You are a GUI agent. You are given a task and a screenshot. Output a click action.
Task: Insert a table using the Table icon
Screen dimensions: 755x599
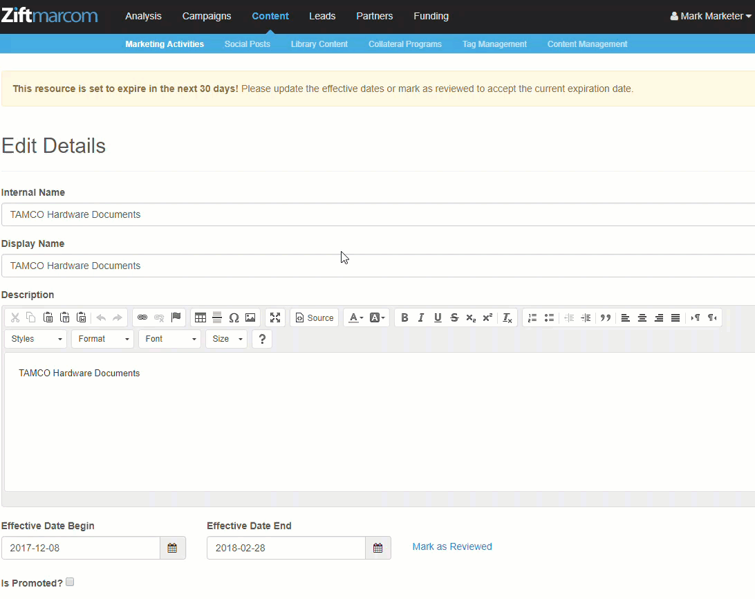click(201, 317)
